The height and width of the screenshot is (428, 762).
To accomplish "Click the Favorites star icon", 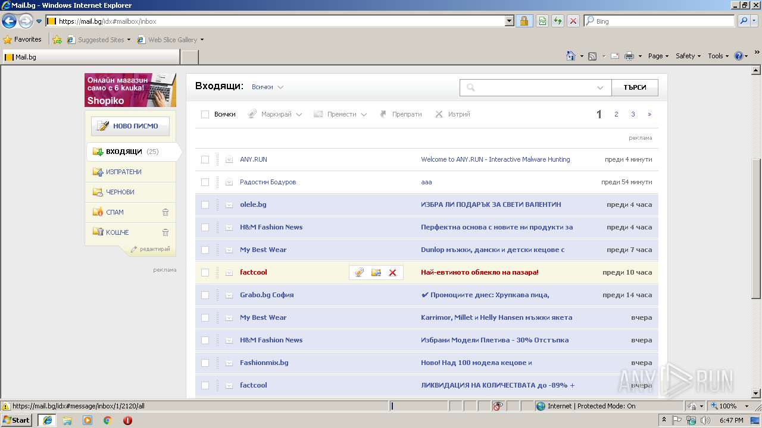I will tap(7, 39).
